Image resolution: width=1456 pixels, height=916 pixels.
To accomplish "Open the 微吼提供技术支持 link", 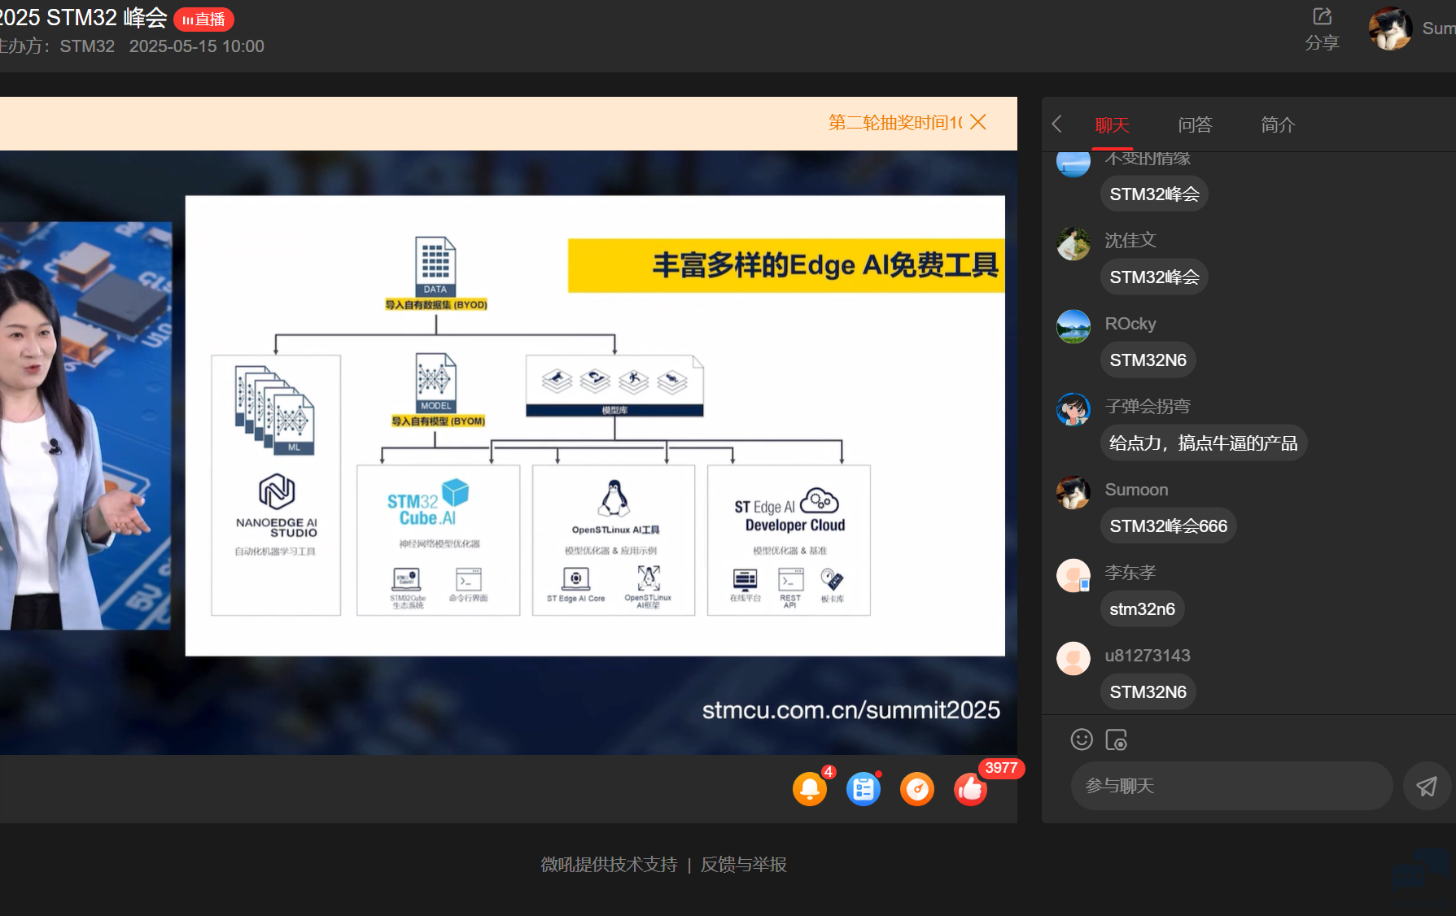I will pyautogui.click(x=609, y=864).
